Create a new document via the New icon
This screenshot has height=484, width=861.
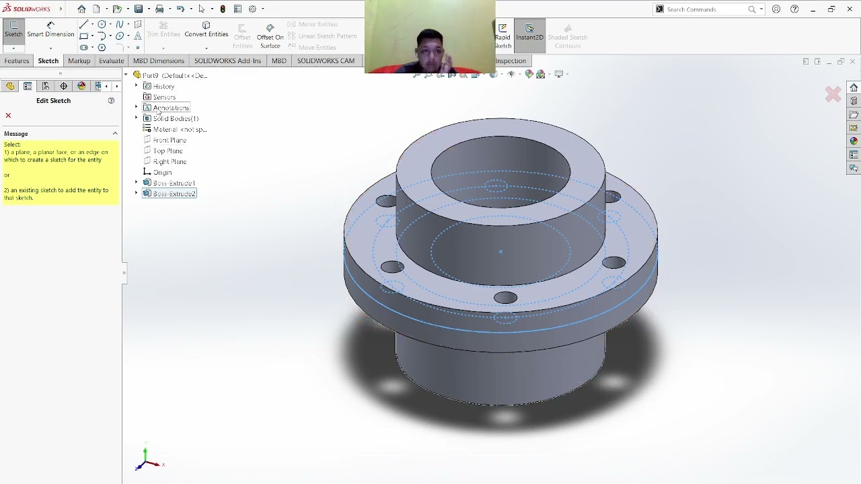tap(96, 9)
